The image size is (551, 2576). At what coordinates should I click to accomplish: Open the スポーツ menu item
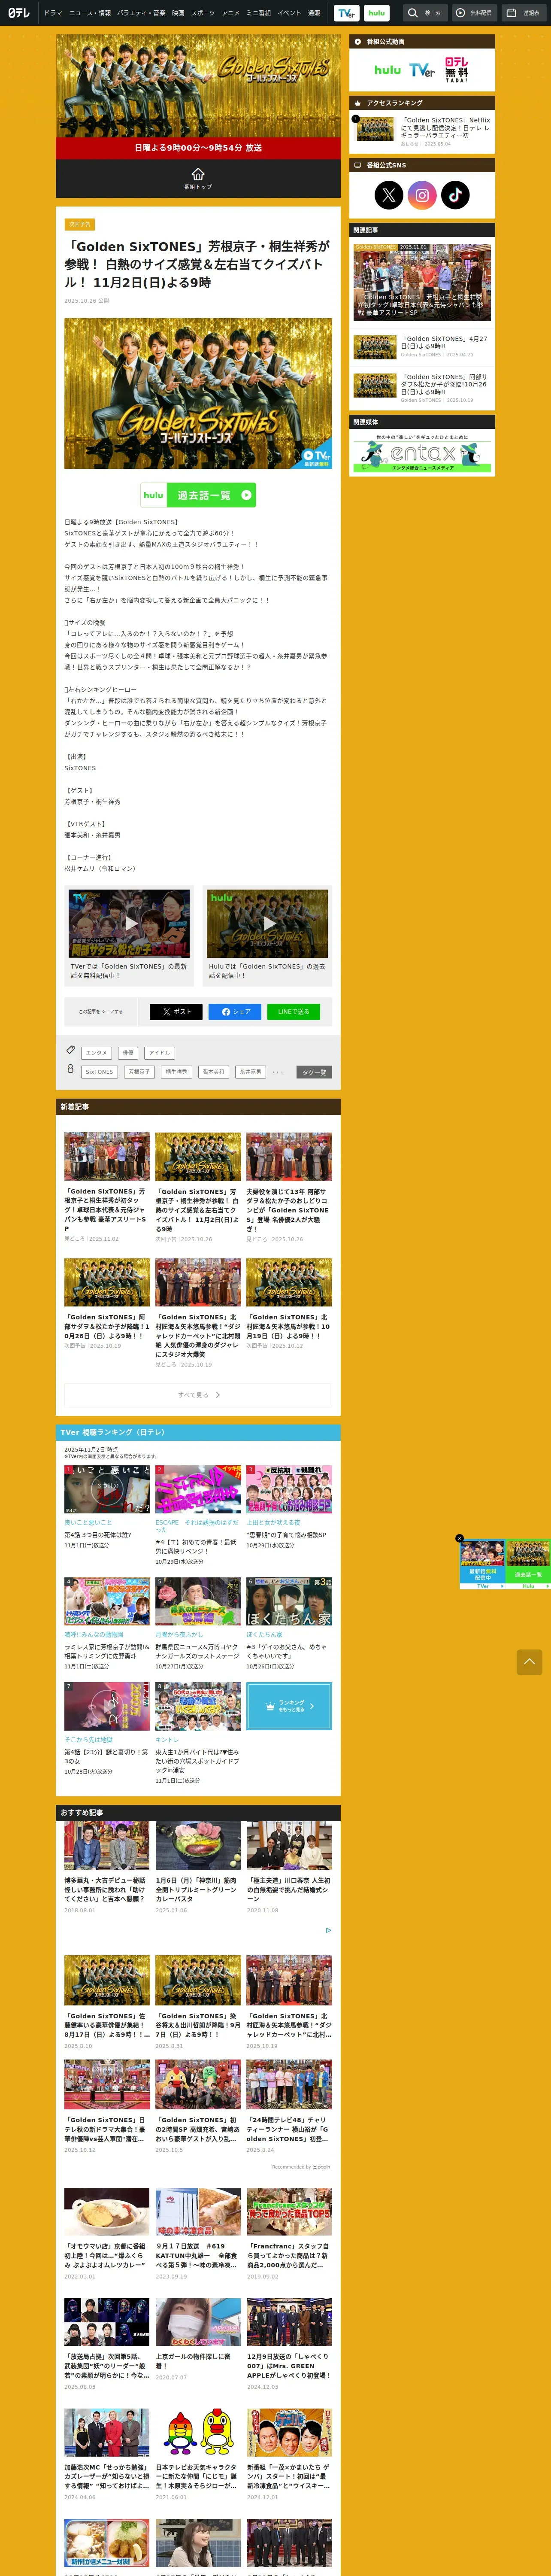pyautogui.click(x=203, y=13)
